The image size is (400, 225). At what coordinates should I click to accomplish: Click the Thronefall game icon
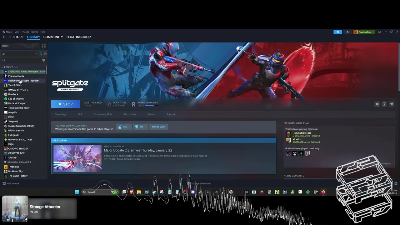click(x=6, y=167)
